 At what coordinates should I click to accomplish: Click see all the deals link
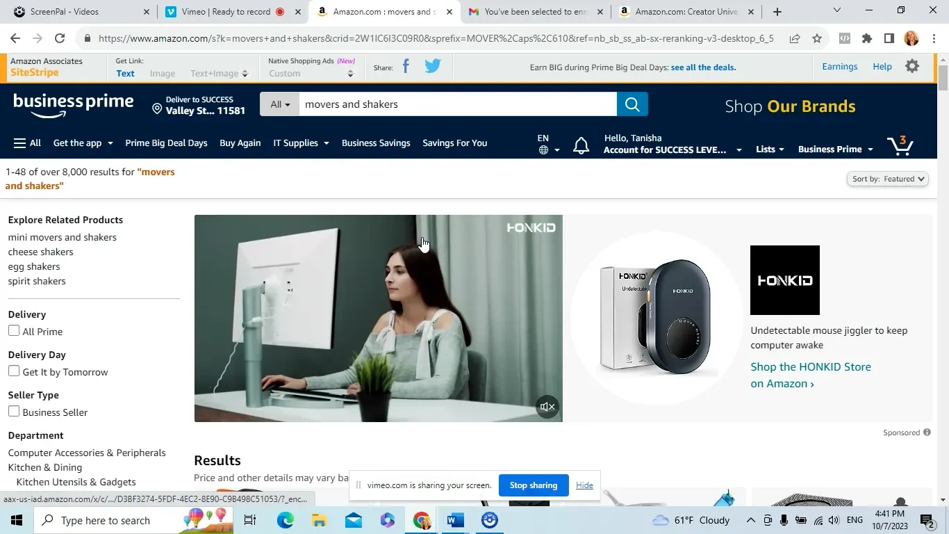click(x=703, y=67)
